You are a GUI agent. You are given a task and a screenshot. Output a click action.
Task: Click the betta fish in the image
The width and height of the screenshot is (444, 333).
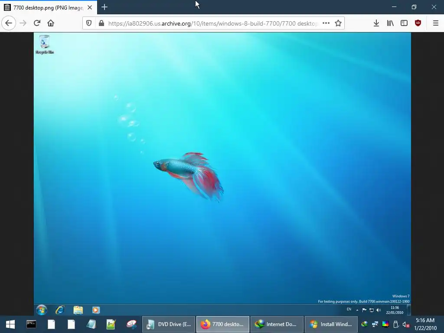pyautogui.click(x=189, y=177)
